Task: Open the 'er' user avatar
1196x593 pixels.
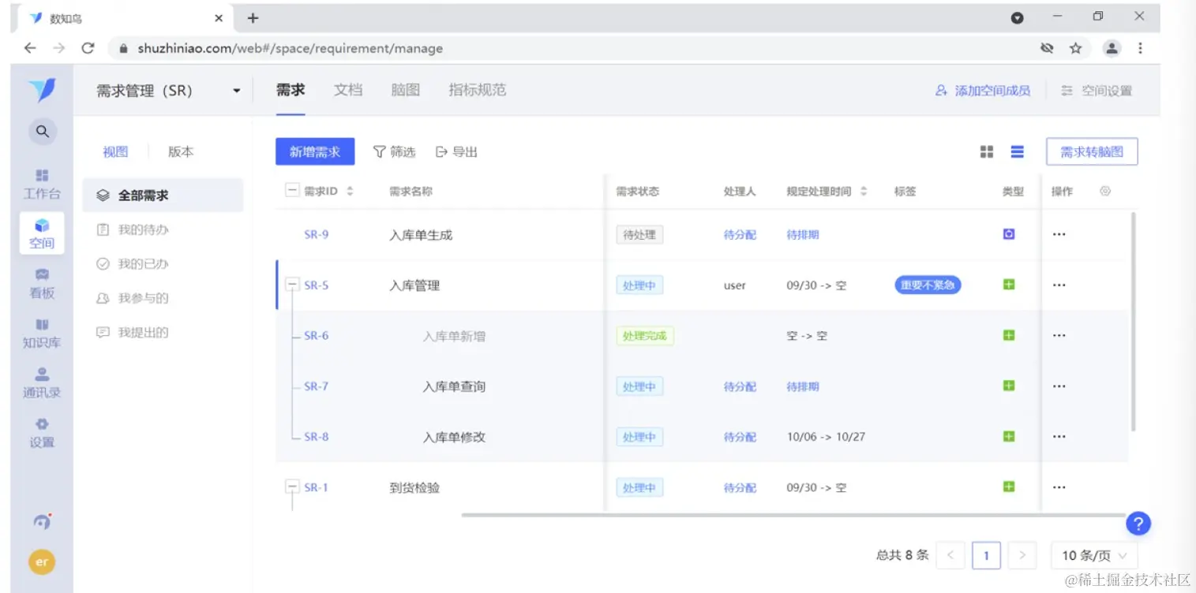Action: [42, 561]
